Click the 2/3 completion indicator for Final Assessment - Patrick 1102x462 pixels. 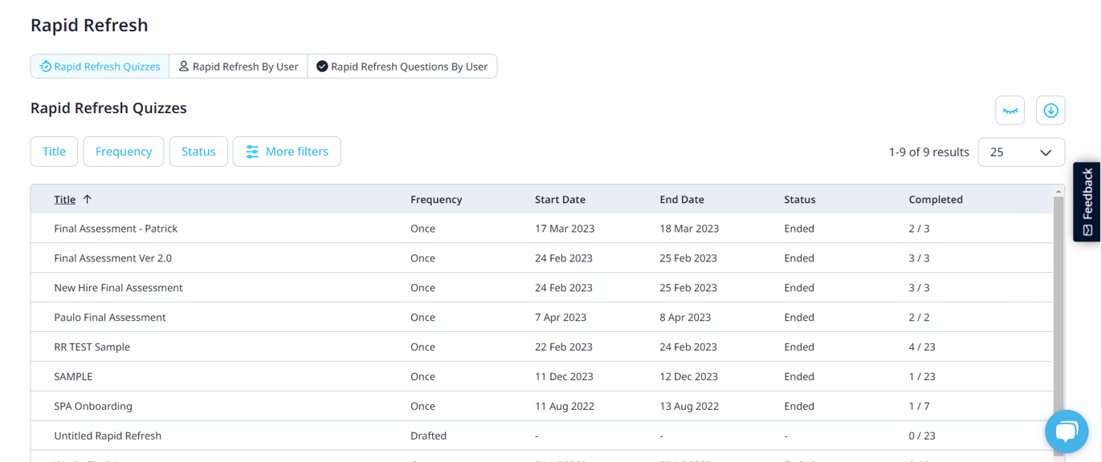[917, 229]
